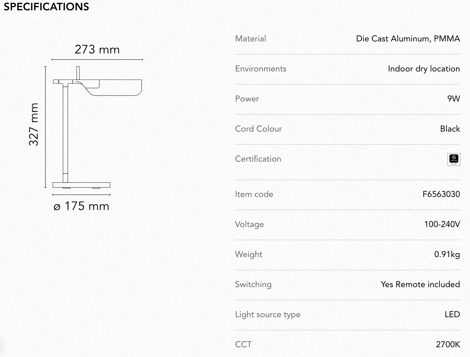Click the Material row label
The image size is (470, 357).
click(x=250, y=39)
